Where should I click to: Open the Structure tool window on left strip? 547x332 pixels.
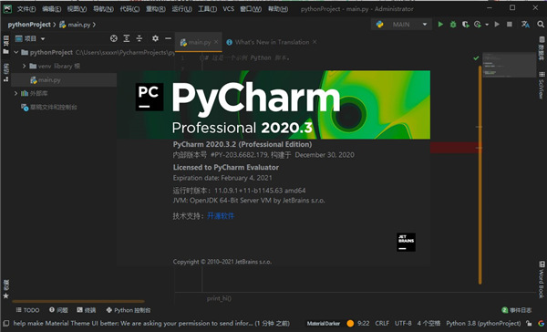tap(6, 73)
